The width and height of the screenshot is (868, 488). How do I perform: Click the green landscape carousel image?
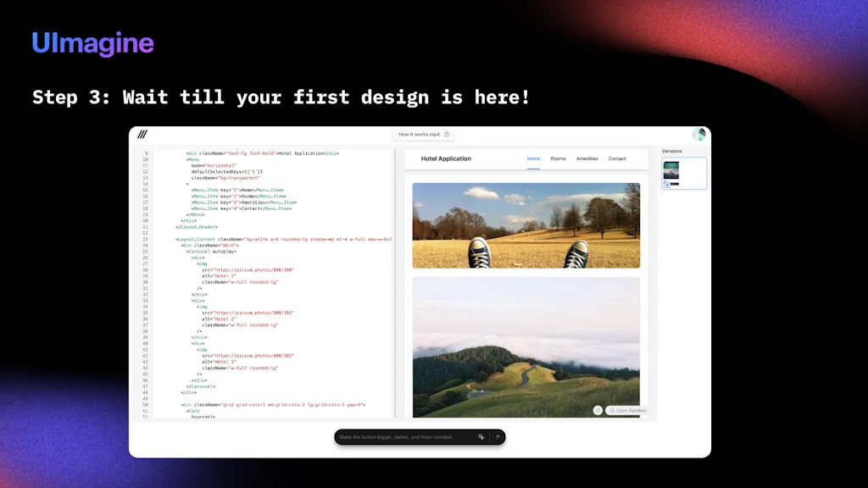[526, 347]
